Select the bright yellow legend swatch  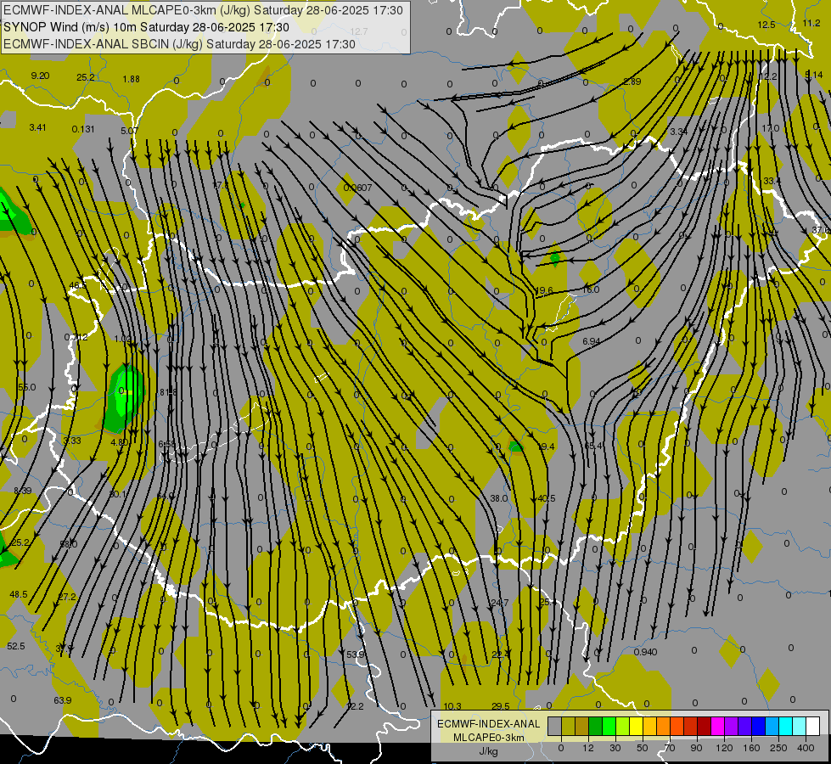[636, 727]
